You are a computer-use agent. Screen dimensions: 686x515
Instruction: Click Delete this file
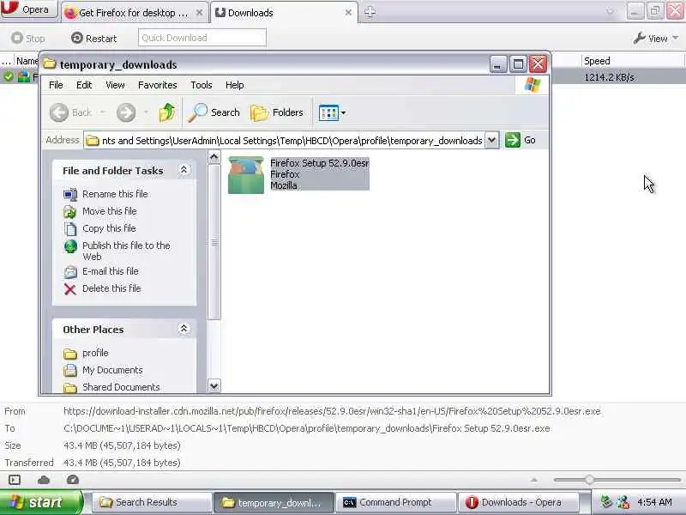coord(111,288)
